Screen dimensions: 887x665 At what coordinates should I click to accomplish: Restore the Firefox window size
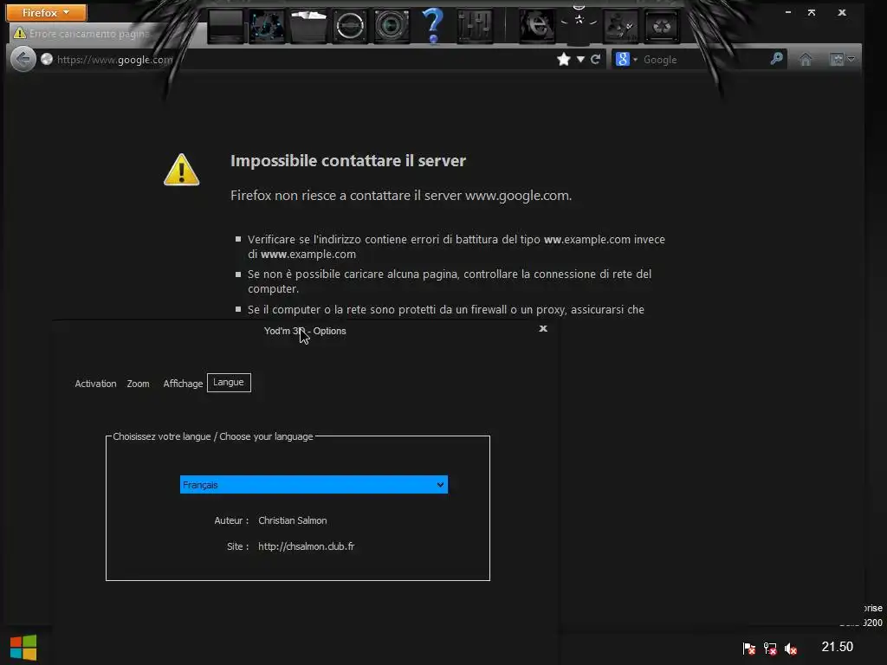pos(812,12)
